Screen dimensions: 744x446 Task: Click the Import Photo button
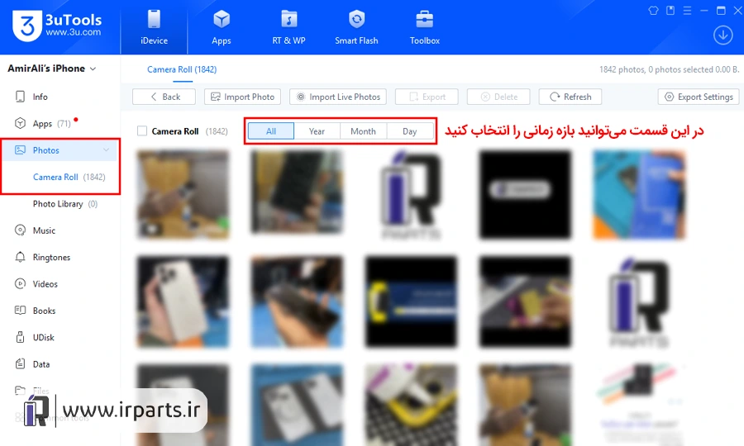tap(242, 97)
